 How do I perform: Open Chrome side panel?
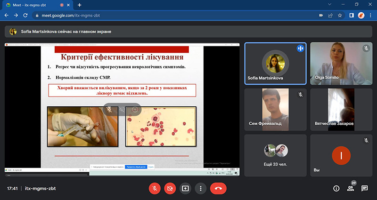click(x=352, y=15)
